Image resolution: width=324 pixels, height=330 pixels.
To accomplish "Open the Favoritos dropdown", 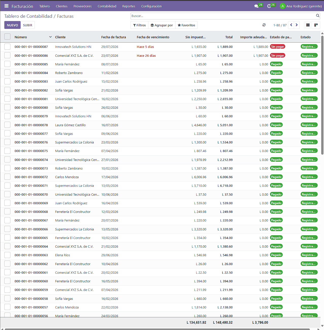I will [186, 25].
